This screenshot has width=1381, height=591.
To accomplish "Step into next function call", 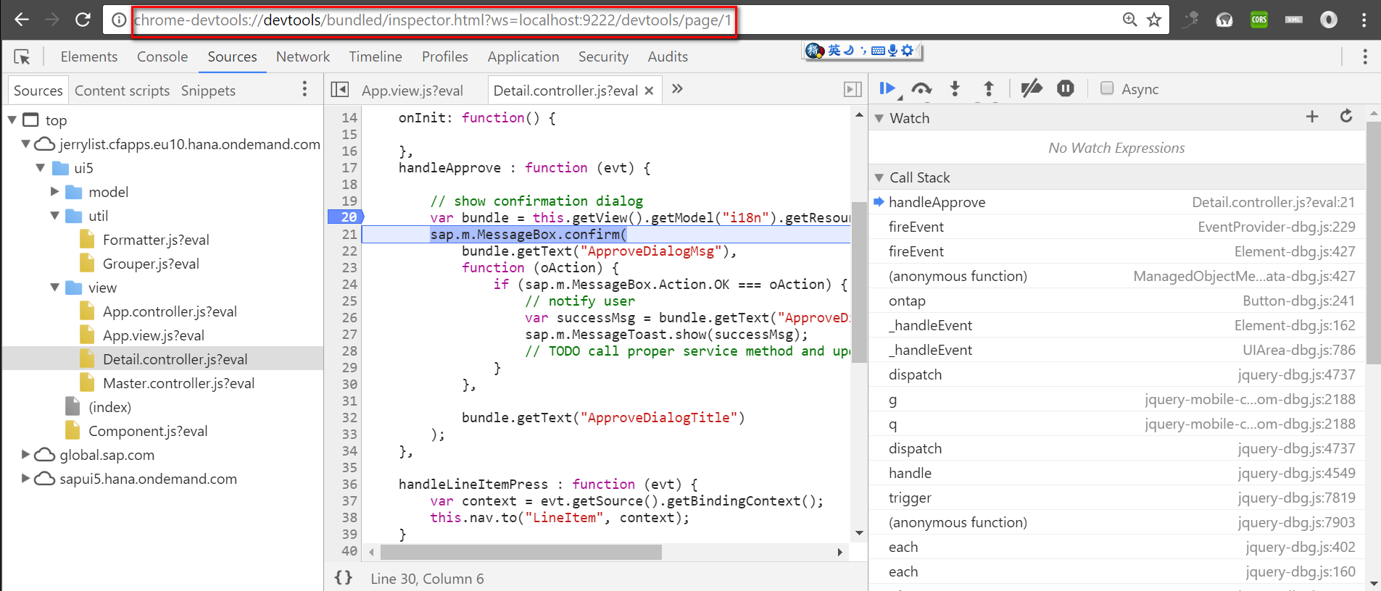I will click(x=955, y=88).
